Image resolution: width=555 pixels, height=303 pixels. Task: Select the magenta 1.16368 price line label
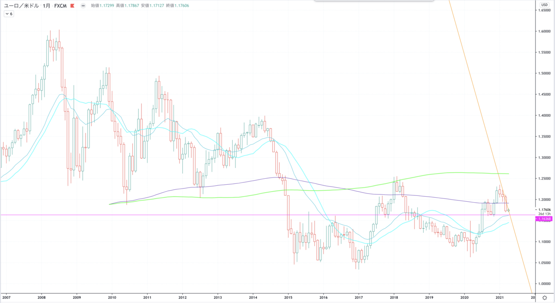[x=544, y=218]
